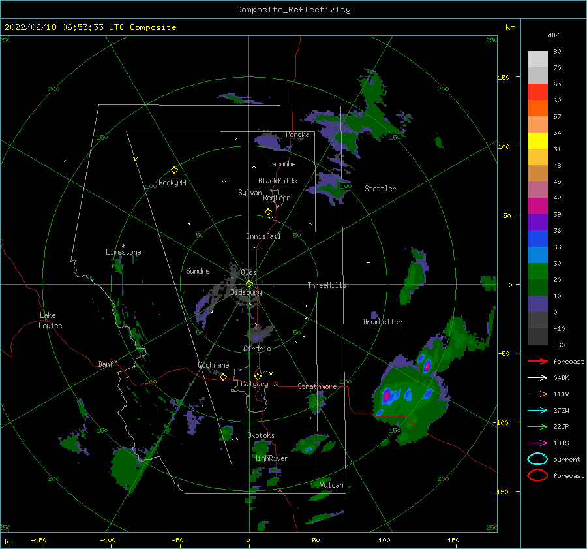Click the Olds label
Viewport: 587px width, 549px height.
[248, 272]
